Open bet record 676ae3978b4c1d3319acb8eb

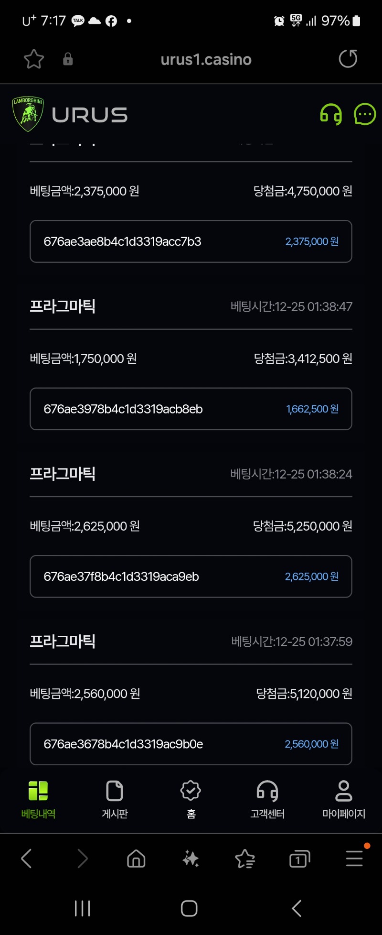pos(191,409)
